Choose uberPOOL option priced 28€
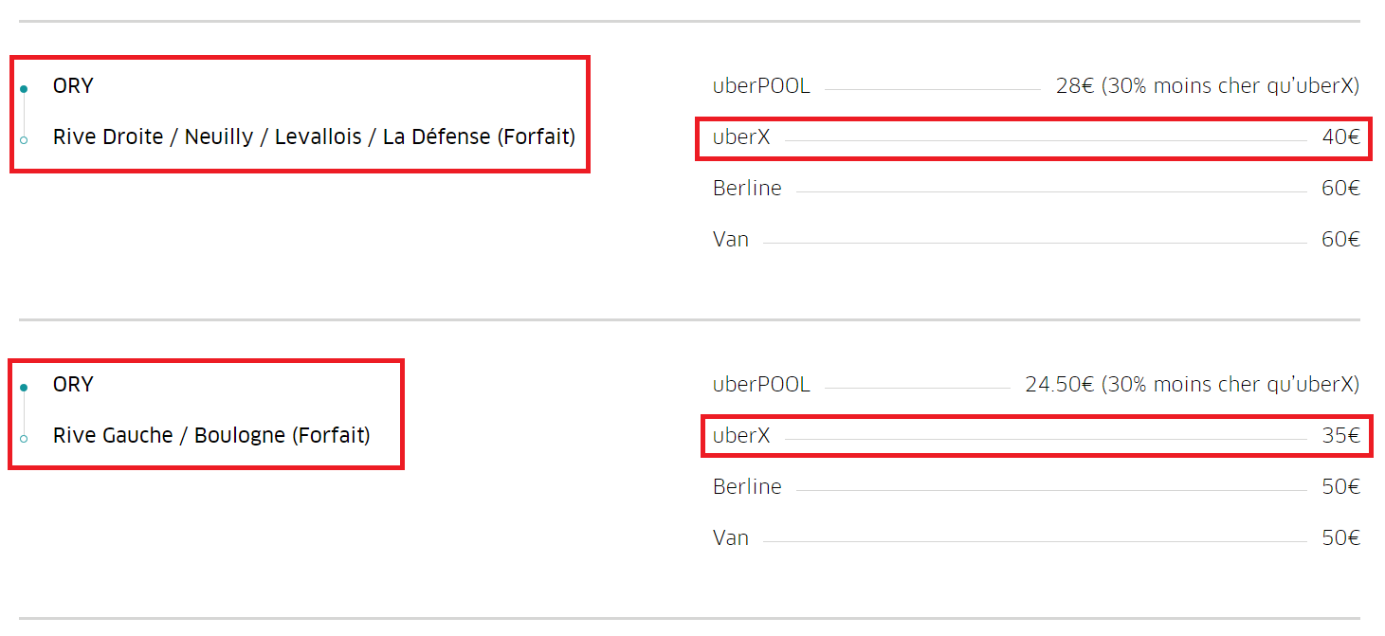The height and width of the screenshot is (636, 1385). tap(1036, 86)
